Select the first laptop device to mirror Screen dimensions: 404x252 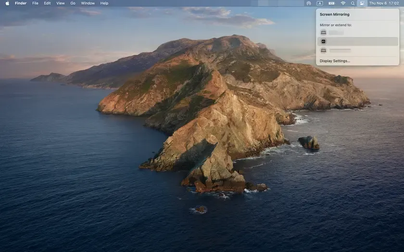click(358, 33)
